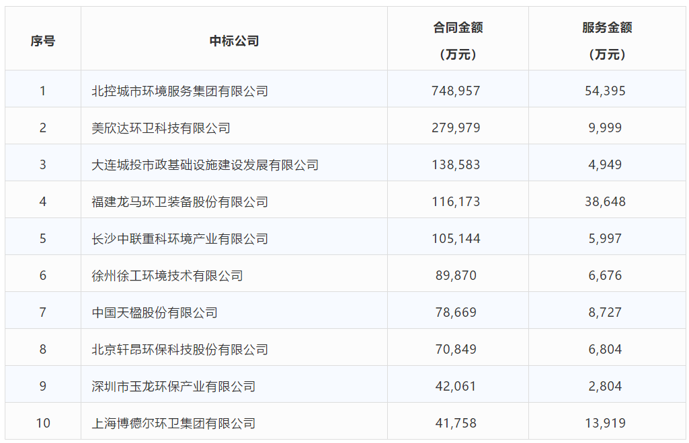This screenshot has width=689, height=443.
Task: Click contract amount 116,173
Action: pyautogui.click(x=456, y=202)
